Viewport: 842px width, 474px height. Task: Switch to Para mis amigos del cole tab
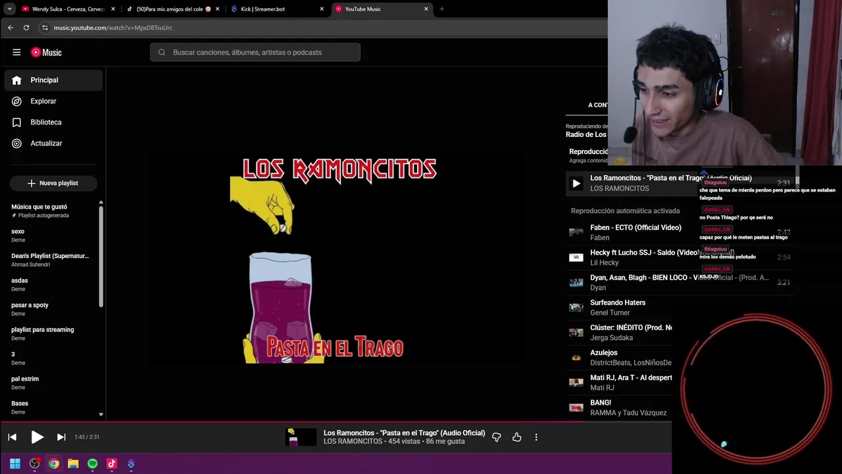[x=174, y=9]
